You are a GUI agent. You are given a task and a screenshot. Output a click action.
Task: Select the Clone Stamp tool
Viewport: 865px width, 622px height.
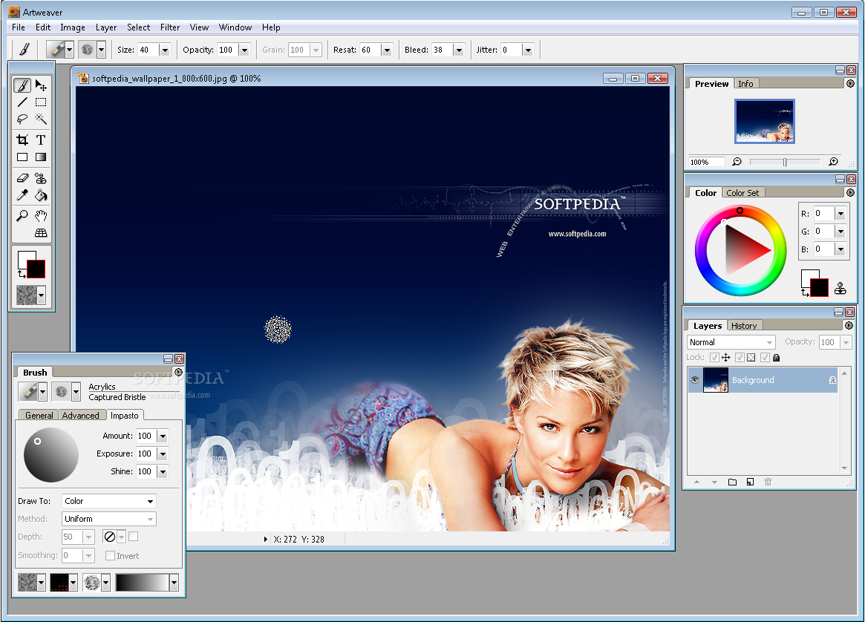(x=41, y=178)
